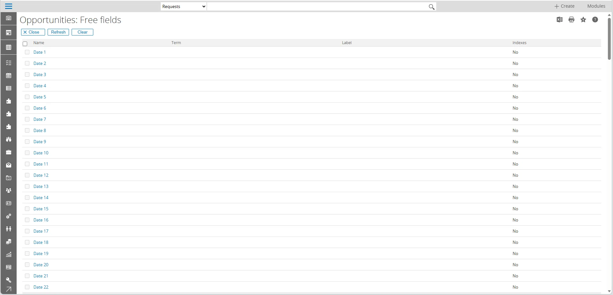Select the Date 12 row checkbox
This screenshot has height=295, width=613.
pyautogui.click(x=27, y=175)
